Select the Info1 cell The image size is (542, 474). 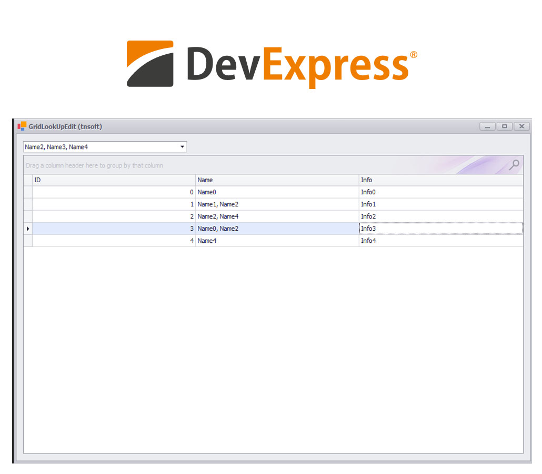coord(441,204)
